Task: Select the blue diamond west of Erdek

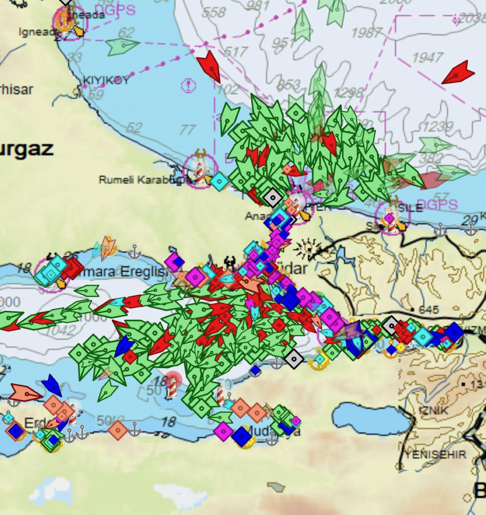Action: coord(16,431)
